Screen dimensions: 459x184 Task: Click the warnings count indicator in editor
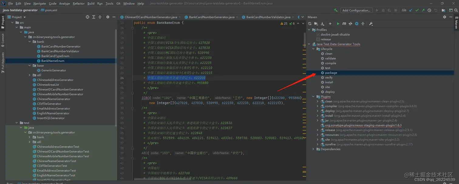284,23
